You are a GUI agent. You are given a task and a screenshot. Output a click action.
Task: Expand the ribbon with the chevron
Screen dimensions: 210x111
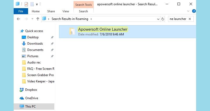[x=188, y=11]
